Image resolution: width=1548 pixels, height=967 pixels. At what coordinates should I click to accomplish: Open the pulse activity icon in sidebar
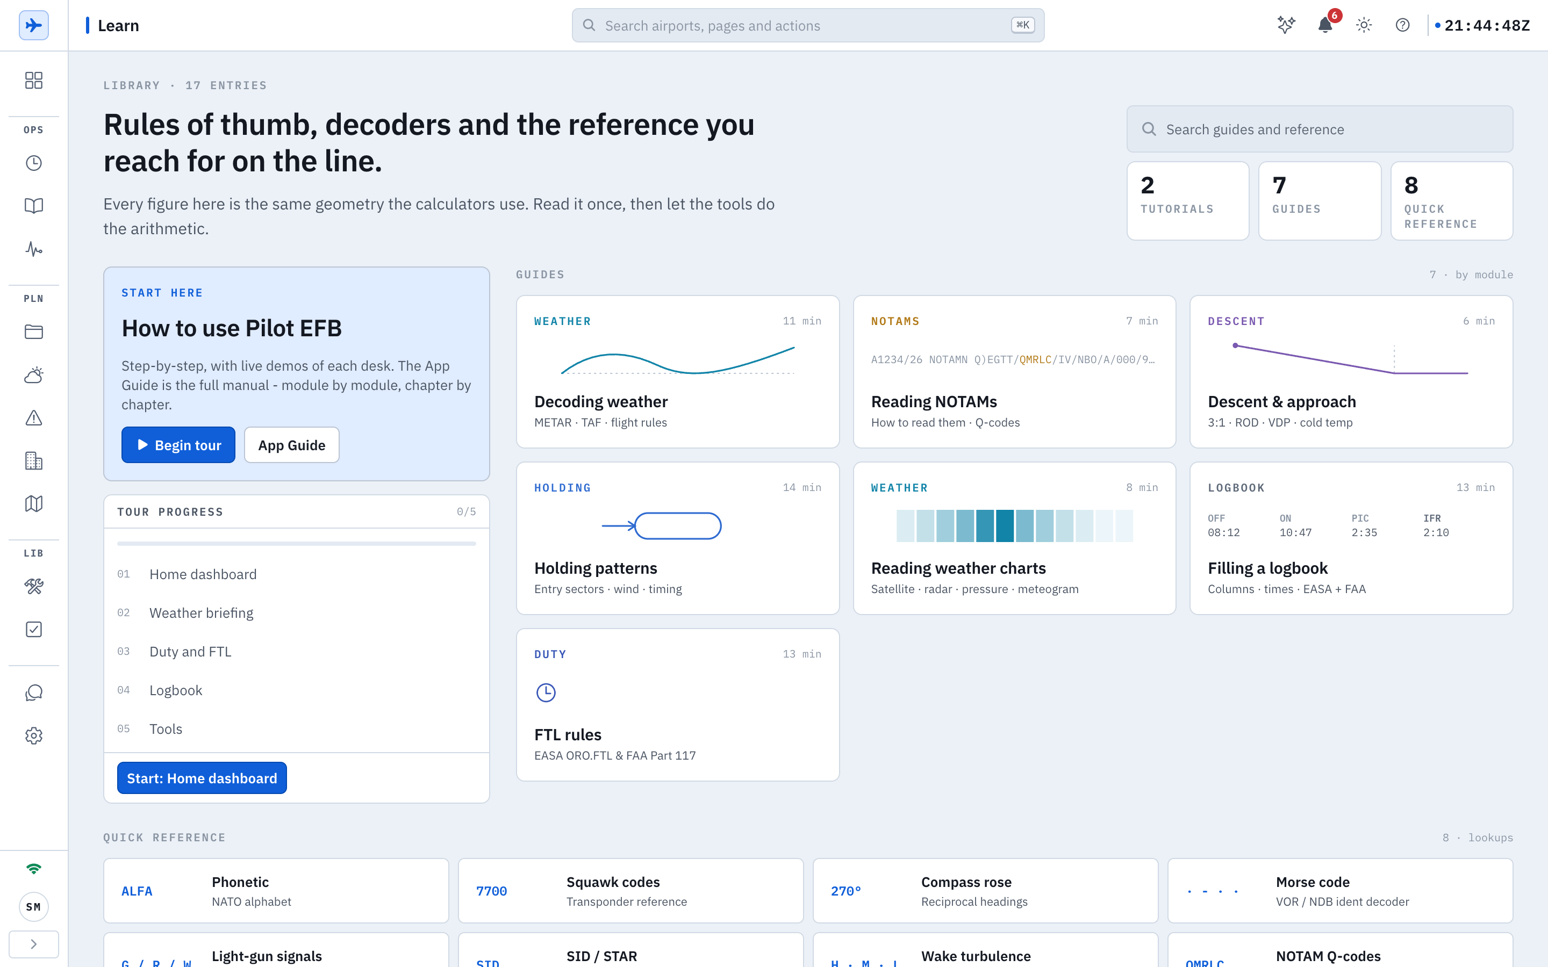pos(34,249)
